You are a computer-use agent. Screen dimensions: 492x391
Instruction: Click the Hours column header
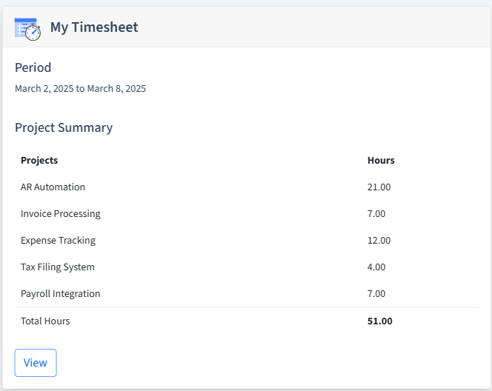pos(381,160)
